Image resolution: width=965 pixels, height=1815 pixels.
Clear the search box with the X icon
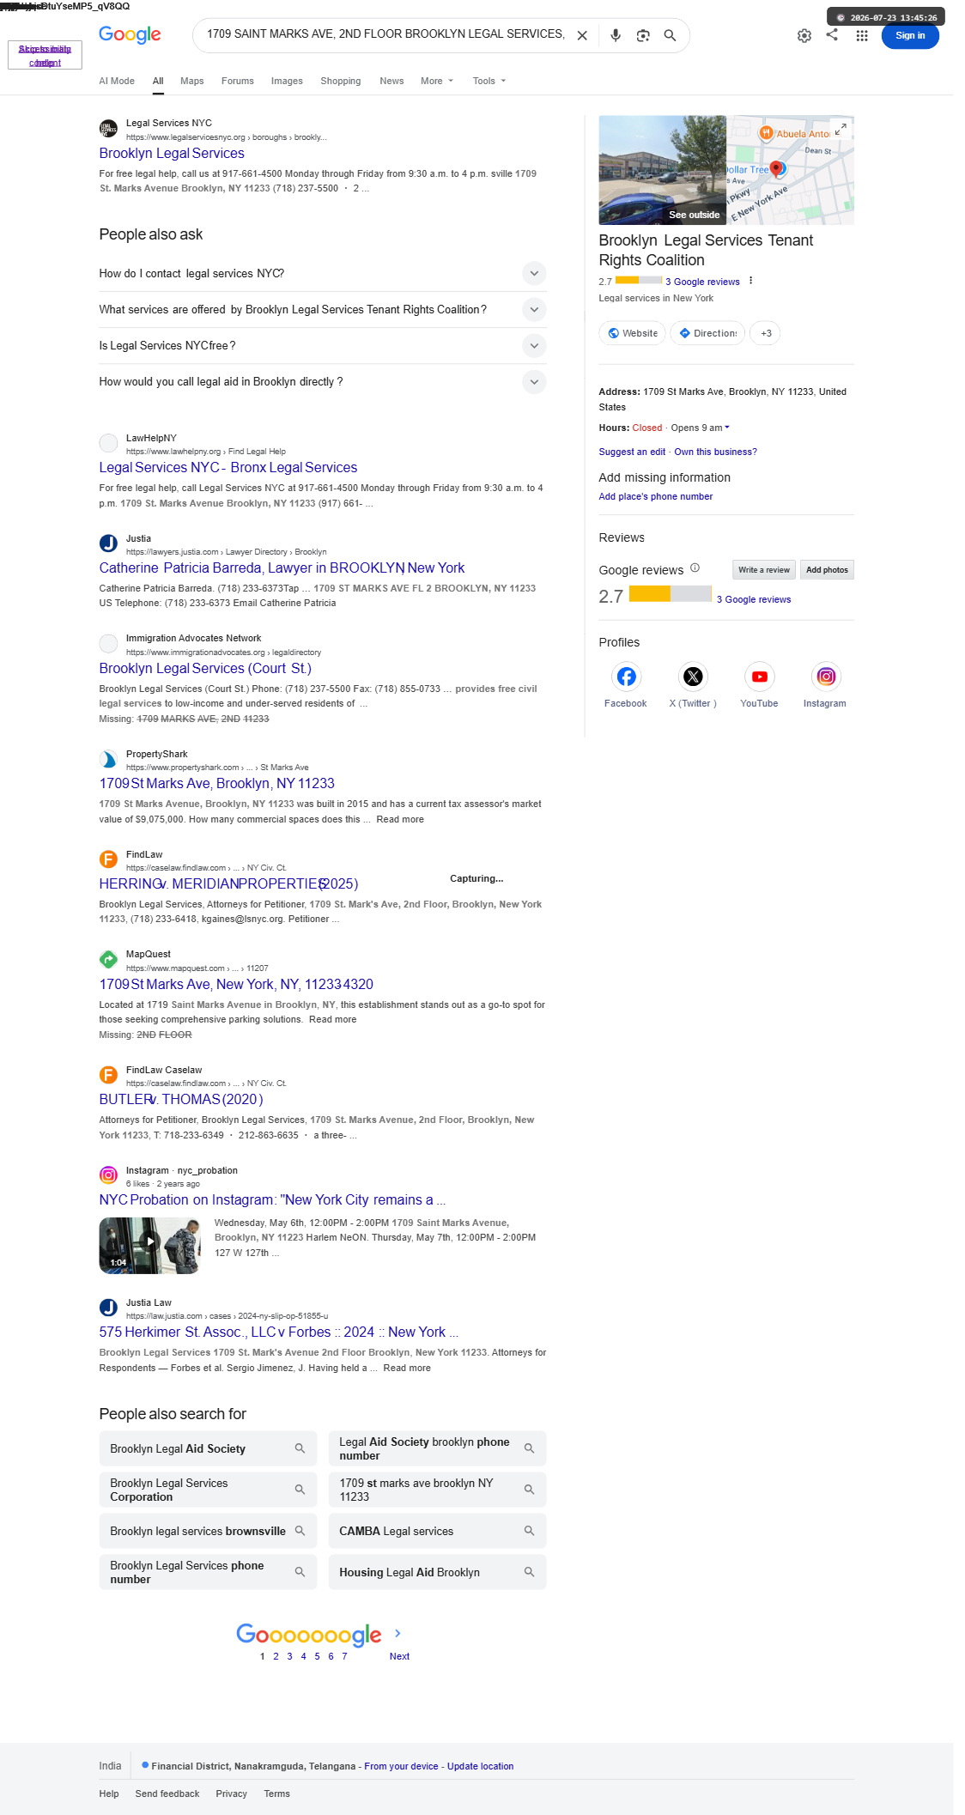tap(582, 35)
